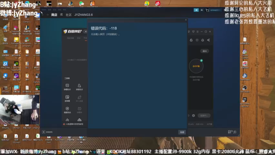Click the 退出 button in 直播伴侣
The image size is (275, 155).
click(205, 51)
